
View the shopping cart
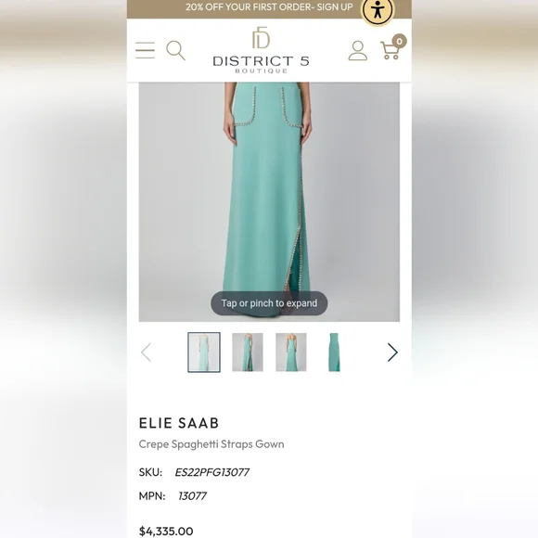click(391, 50)
